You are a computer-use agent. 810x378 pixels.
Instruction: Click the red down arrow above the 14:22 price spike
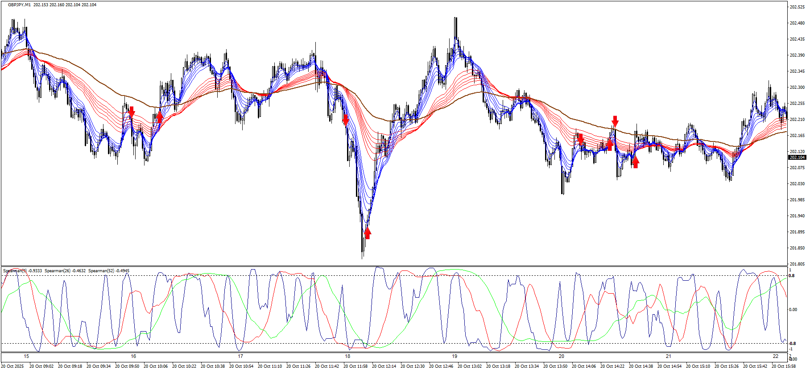[x=615, y=121]
